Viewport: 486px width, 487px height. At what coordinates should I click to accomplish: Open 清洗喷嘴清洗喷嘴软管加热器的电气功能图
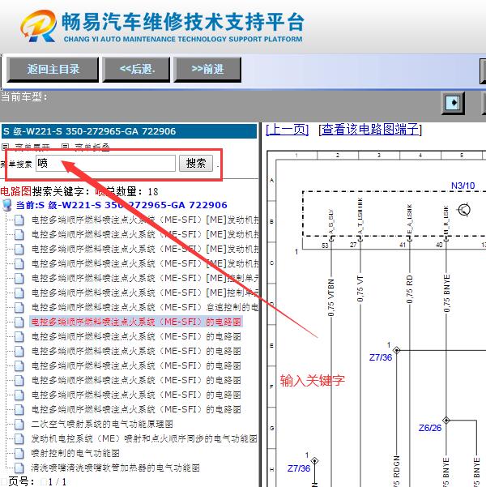[x=115, y=468]
